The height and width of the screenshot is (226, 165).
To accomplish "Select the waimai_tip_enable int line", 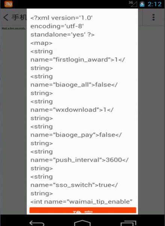I will (81, 202).
